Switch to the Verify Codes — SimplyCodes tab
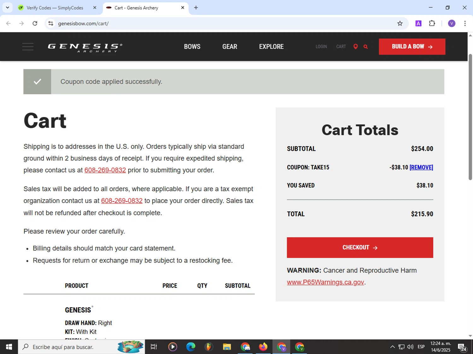This screenshot has height=354, width=473. pos(55,8)
